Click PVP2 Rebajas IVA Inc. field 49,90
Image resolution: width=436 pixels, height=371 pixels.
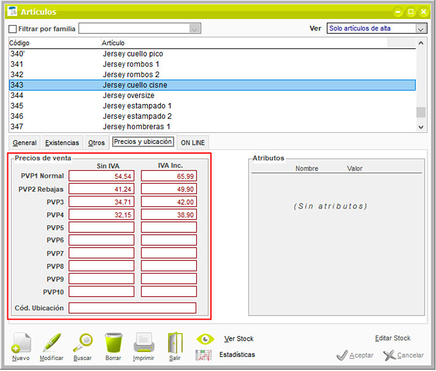coord(169,189)
